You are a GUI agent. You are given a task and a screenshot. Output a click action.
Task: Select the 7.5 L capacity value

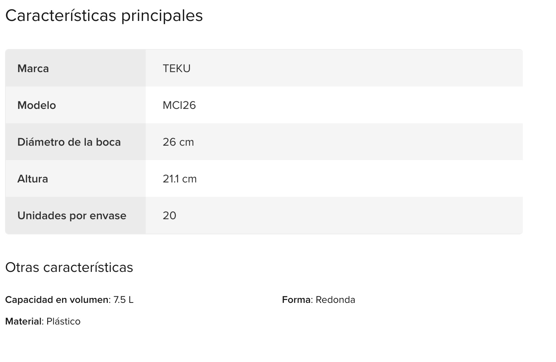[123, 300]
